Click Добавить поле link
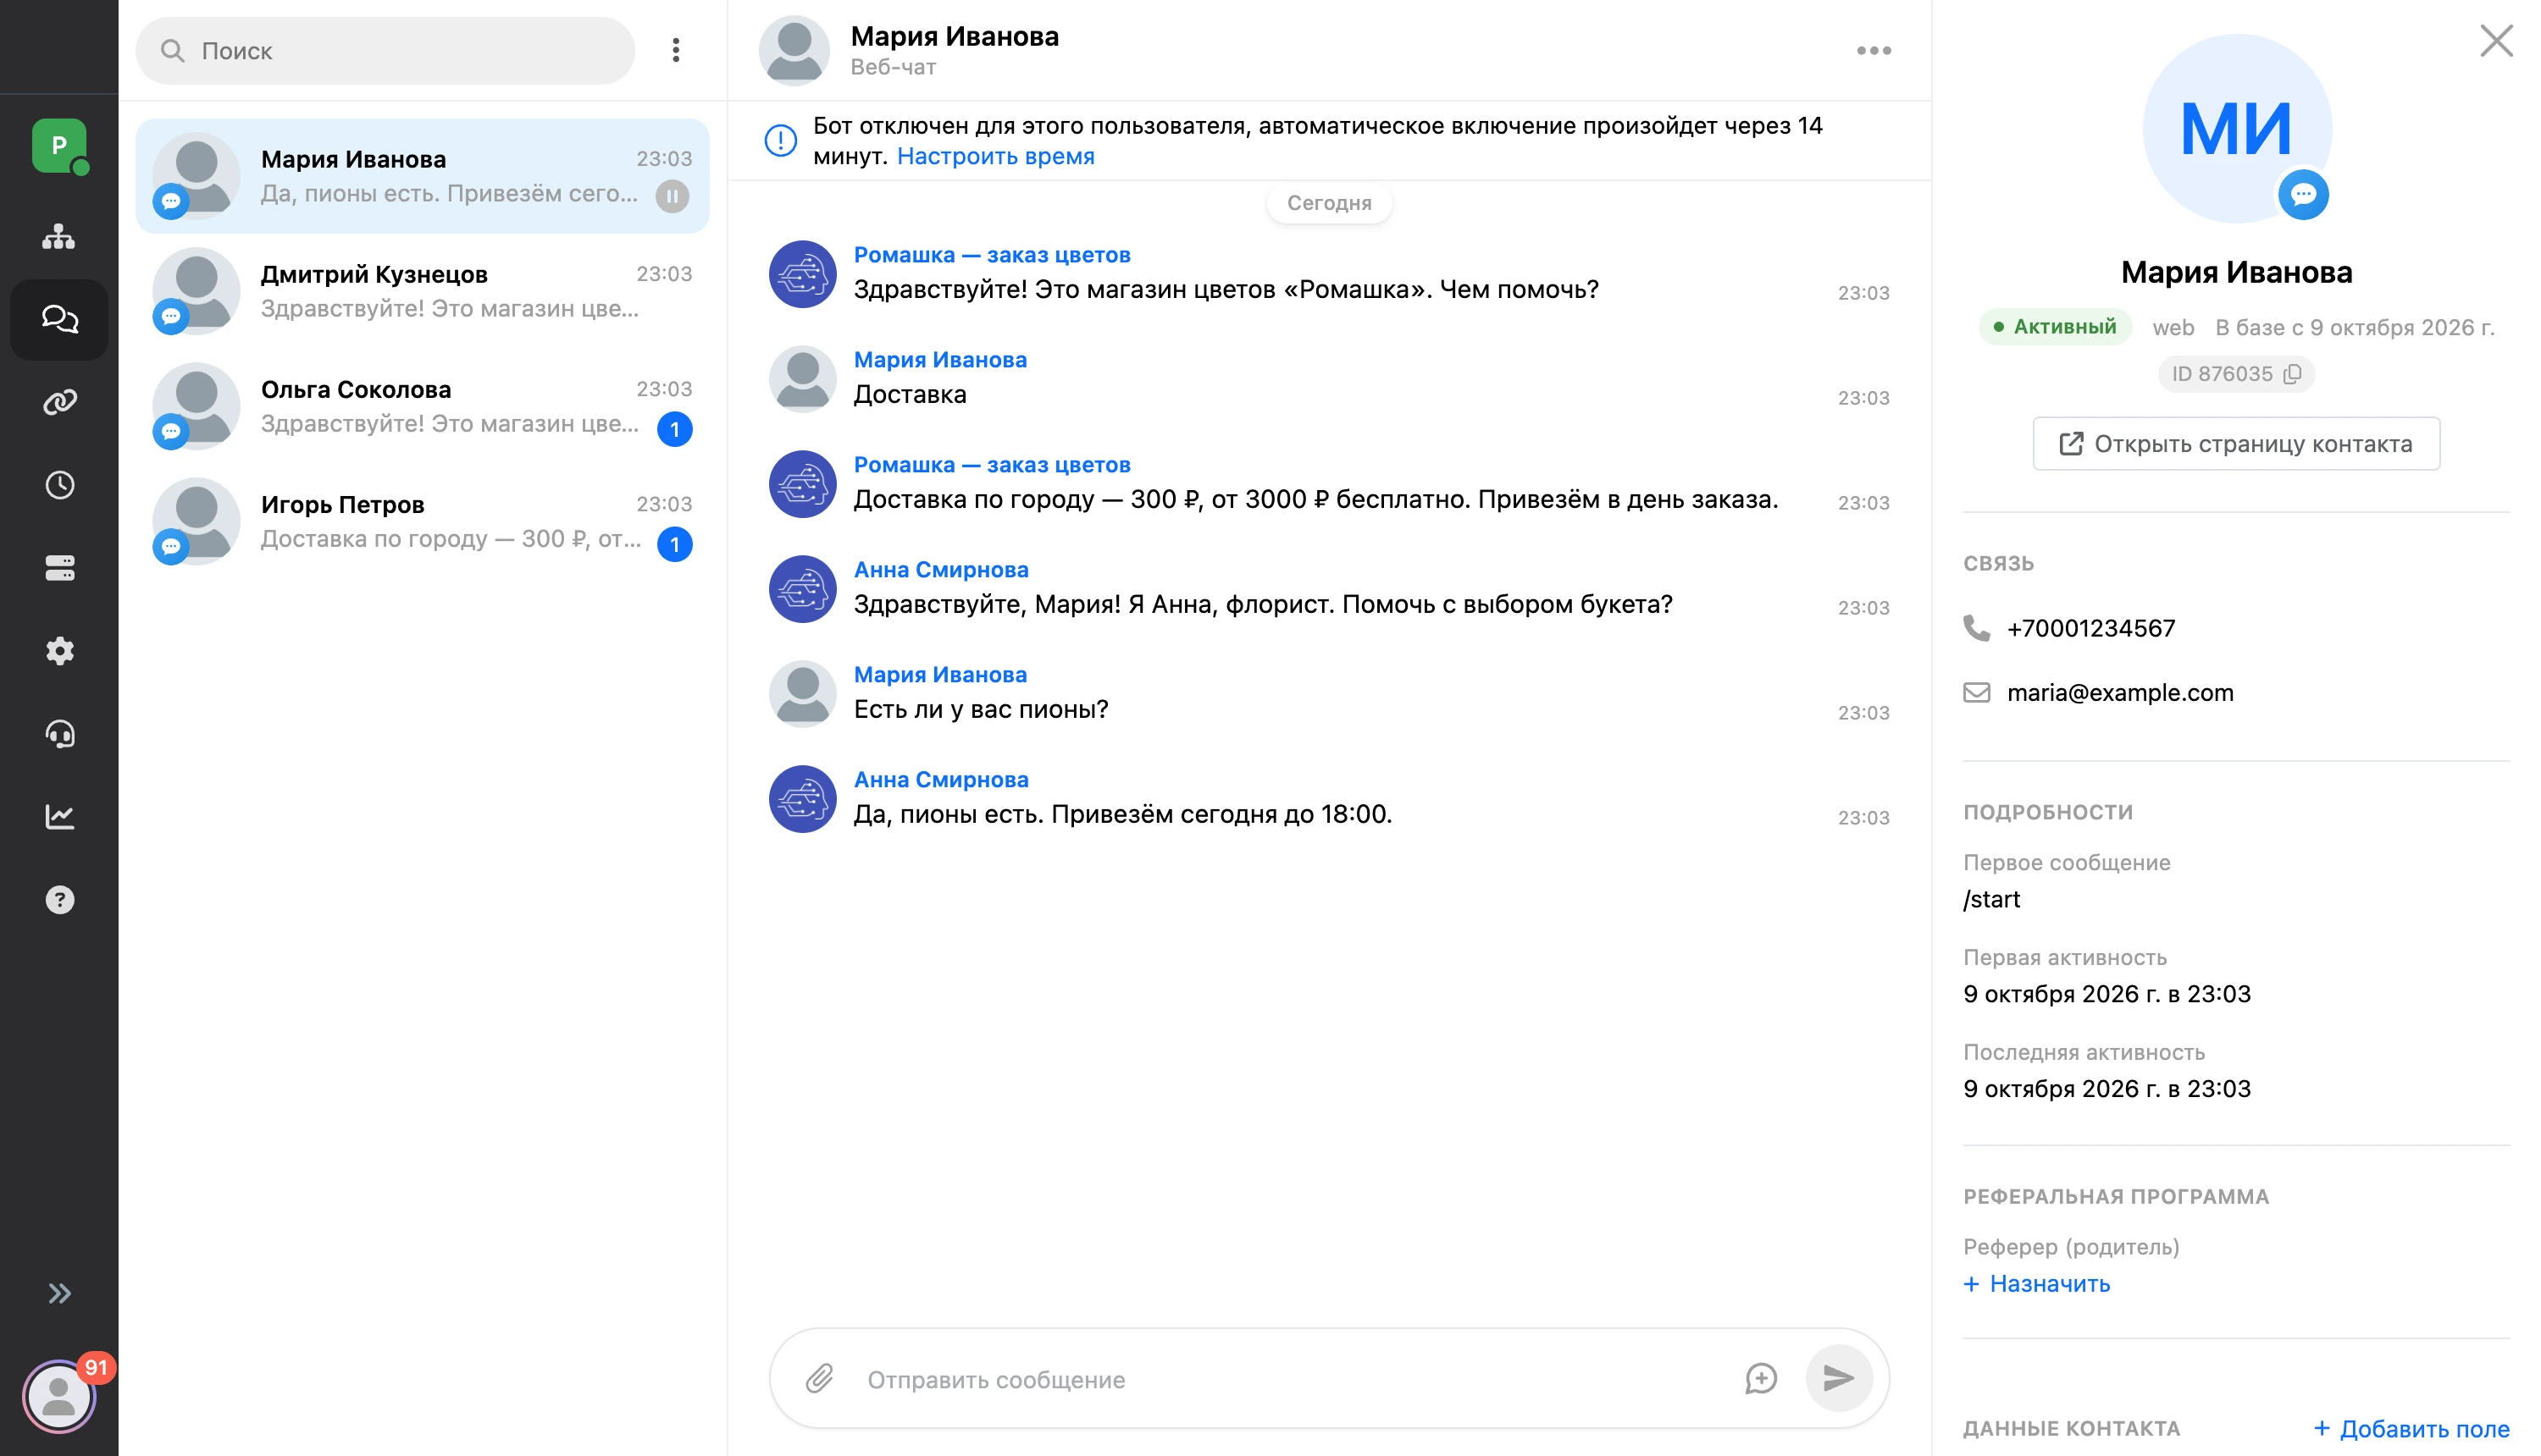Viewport: 2541px width, 1456px height. (x=2411, y=1428)
